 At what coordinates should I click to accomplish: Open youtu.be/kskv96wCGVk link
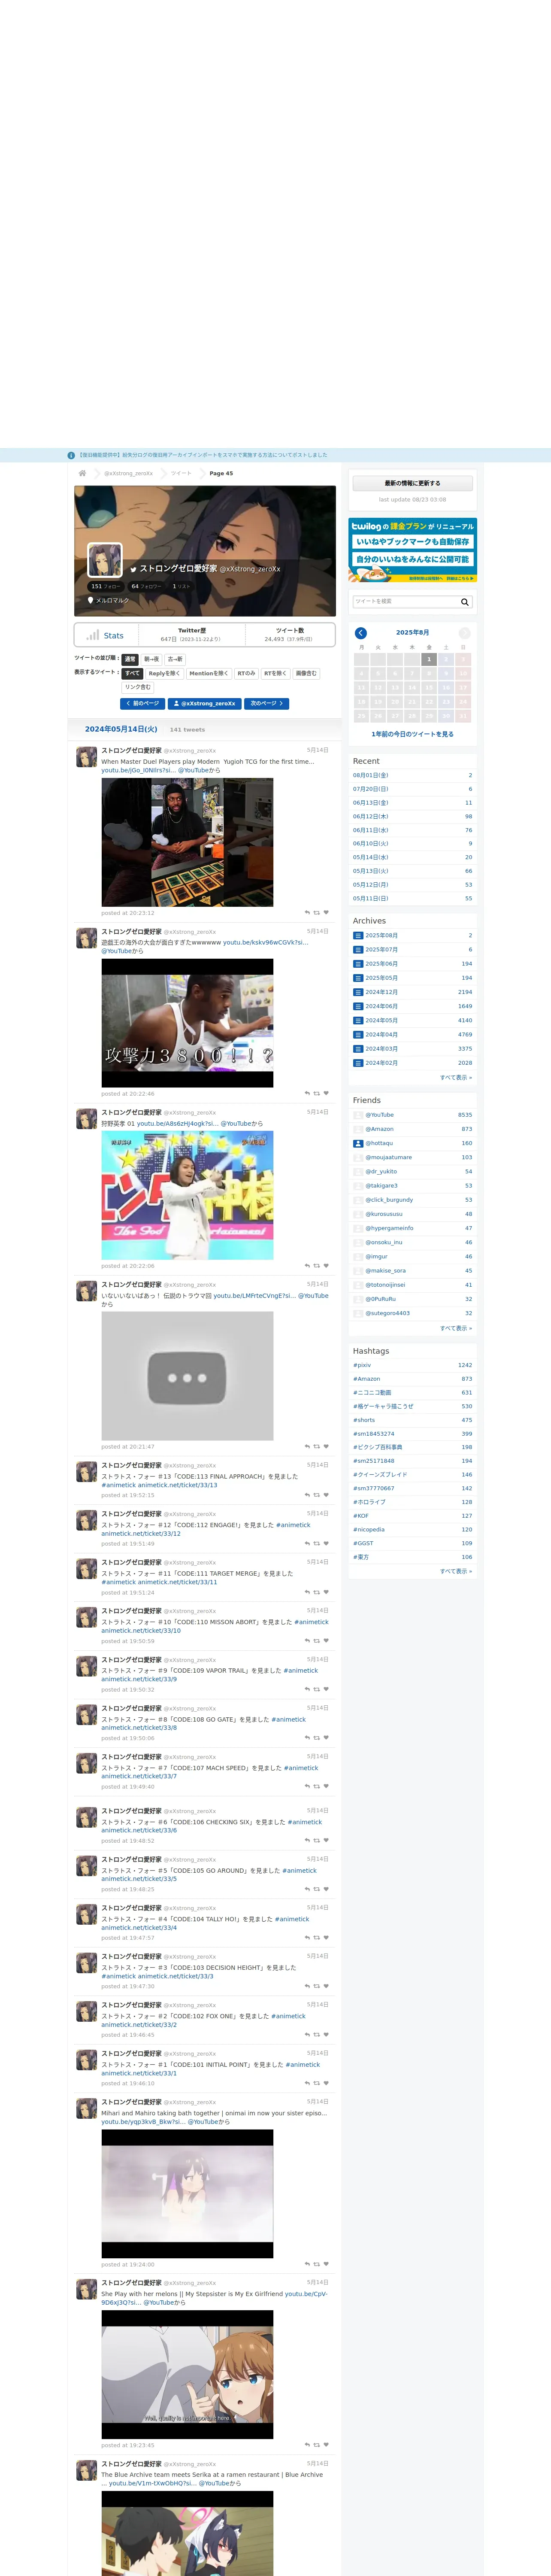click(265, 942)
